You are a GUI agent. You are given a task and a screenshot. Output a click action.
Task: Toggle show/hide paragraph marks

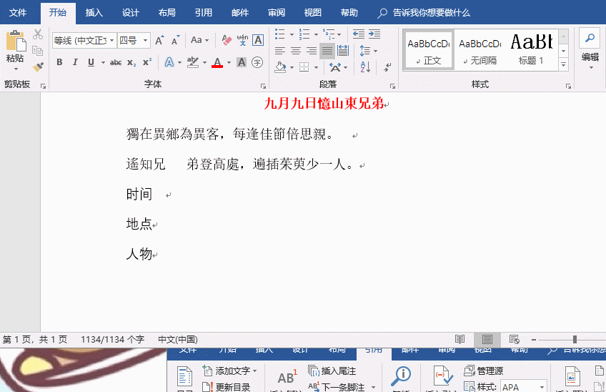pos(387,67)
